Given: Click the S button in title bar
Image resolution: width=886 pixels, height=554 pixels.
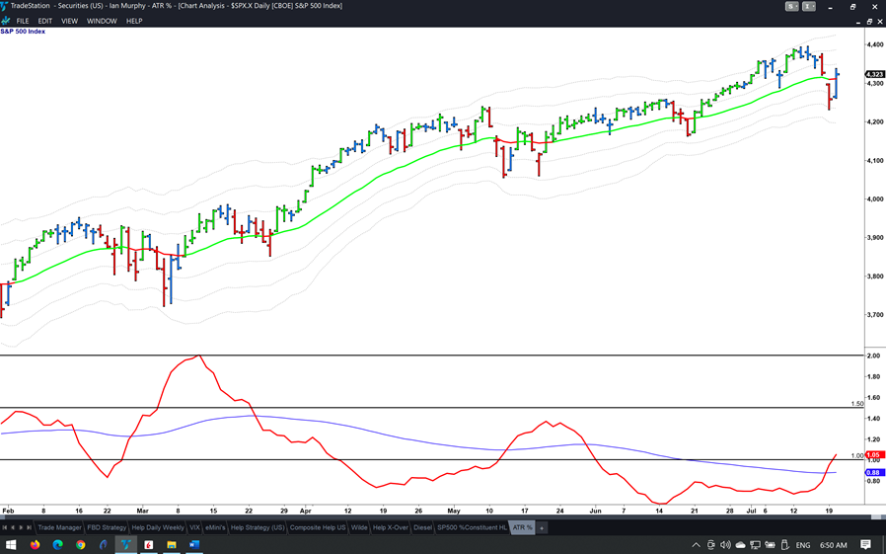Looking at the screenshot, I should pyautogui.click(x=791, y=6).
